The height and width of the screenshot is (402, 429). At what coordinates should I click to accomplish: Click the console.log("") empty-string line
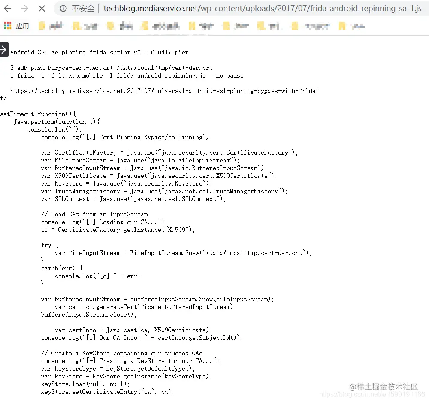[x=54, y=129]
